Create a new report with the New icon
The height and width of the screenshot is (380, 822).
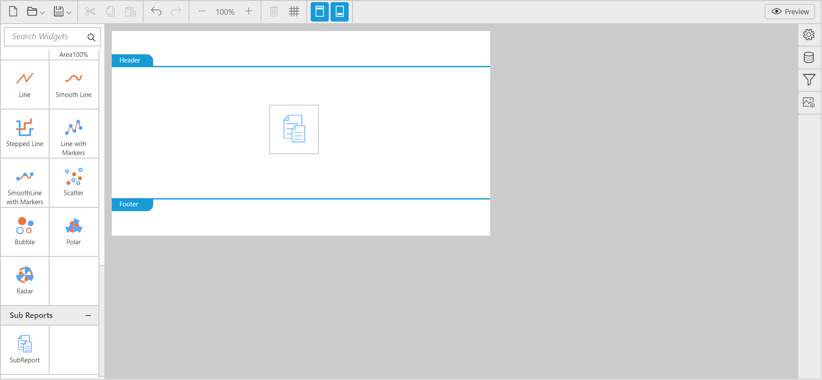[13, 11]
